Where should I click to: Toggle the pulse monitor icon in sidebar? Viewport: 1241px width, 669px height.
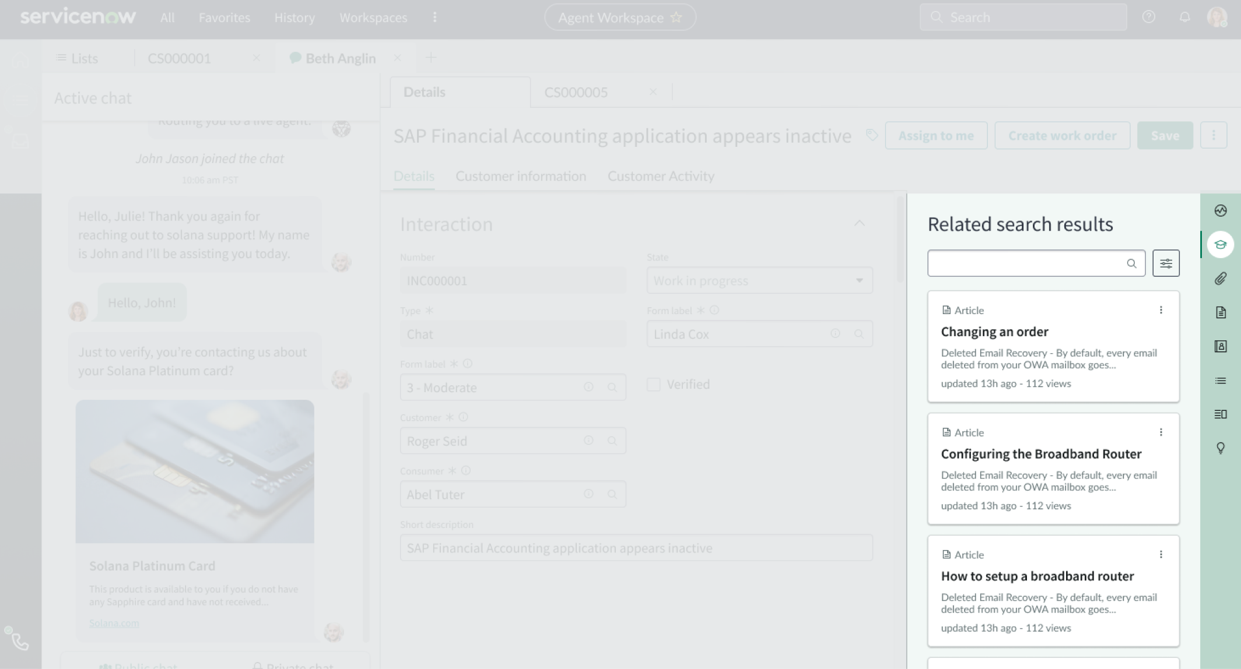(1221, 211)
